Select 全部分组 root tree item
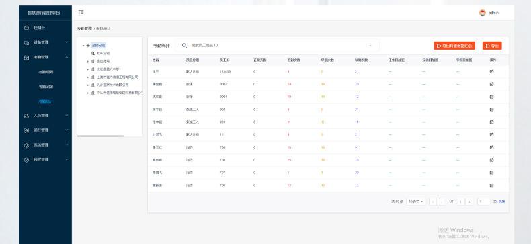531x244 pixels. [x=99, y=46]
